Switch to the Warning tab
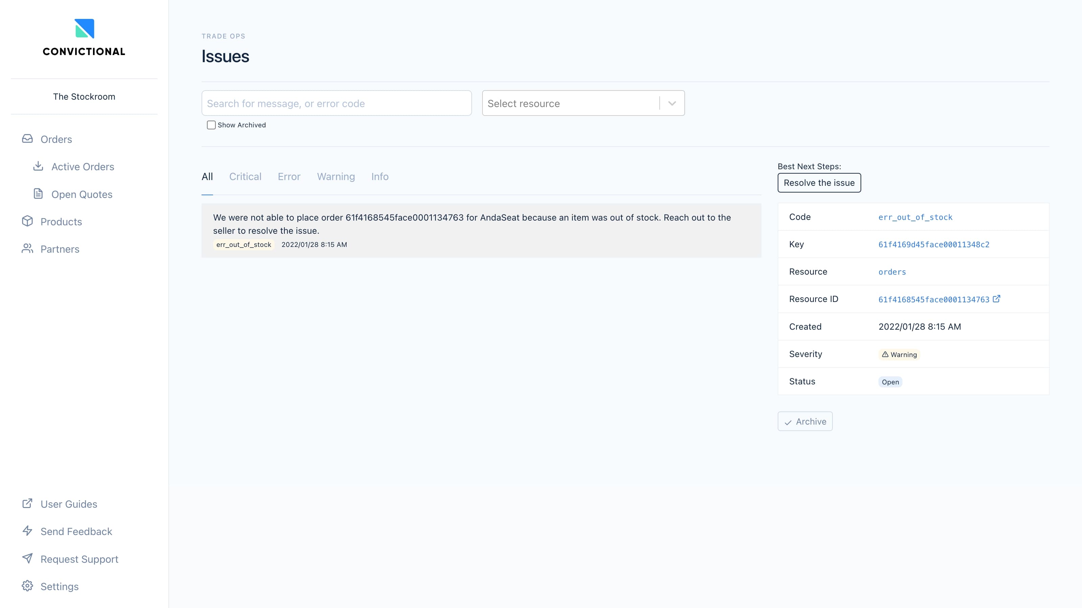The height and width of the screenshot is (608, 1082). 336,177
